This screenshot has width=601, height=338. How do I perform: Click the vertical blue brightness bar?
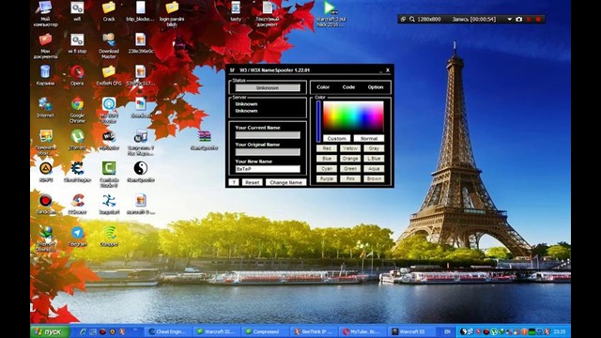tap(319, 121)
